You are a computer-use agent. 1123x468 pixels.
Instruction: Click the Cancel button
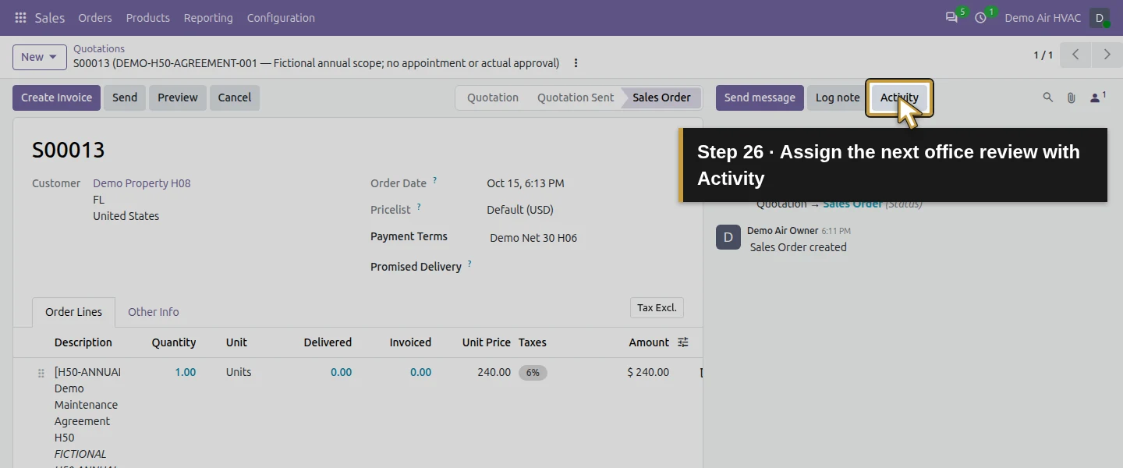(x=235, y=97)
